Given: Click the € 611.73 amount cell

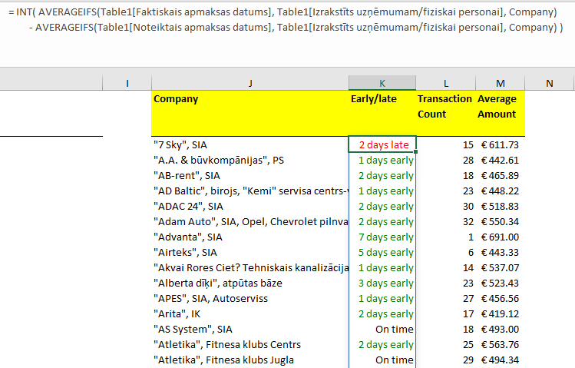Looking at the screenshot, I should tap(501, 144).
